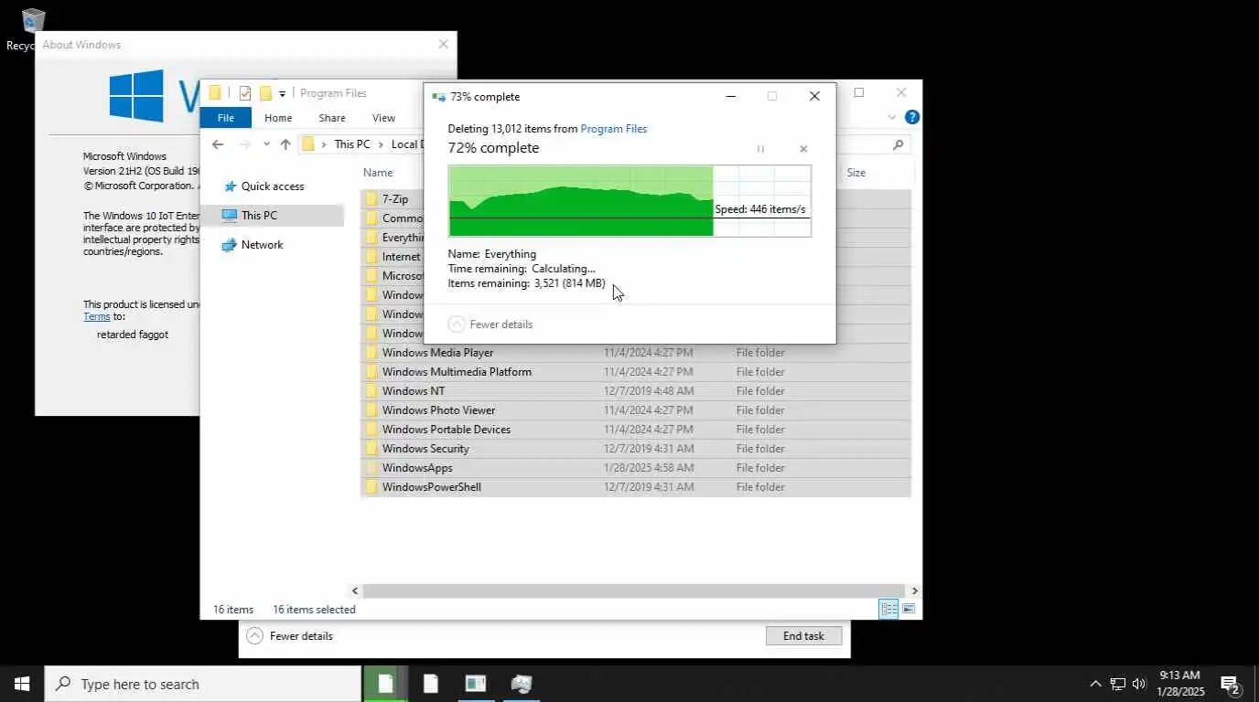The image size is (1259, 702).
Task: Click the Explorer search magnifier icon
Action: point(898,144)
